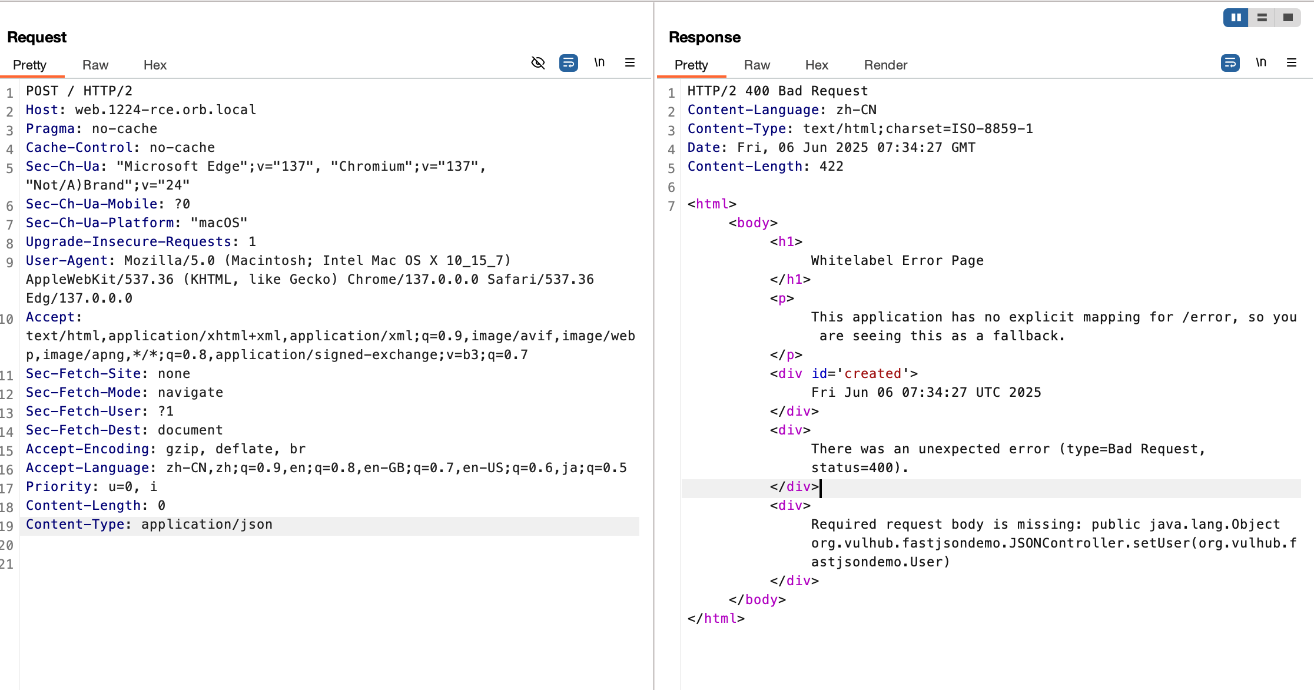1314x690 pixels.
Task: Click the 'Pragma: no-cache' header line
Action: coord(91,129)
